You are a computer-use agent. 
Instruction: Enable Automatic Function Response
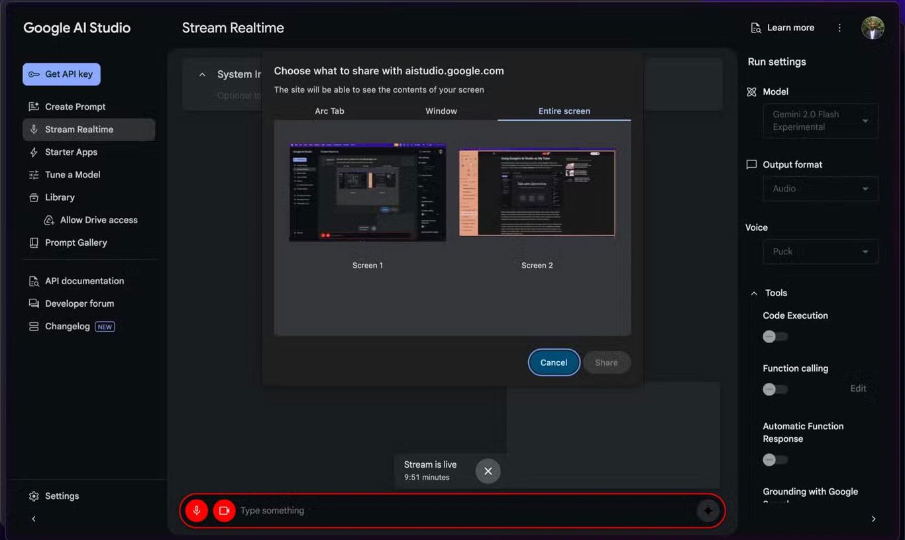[774, 459]
